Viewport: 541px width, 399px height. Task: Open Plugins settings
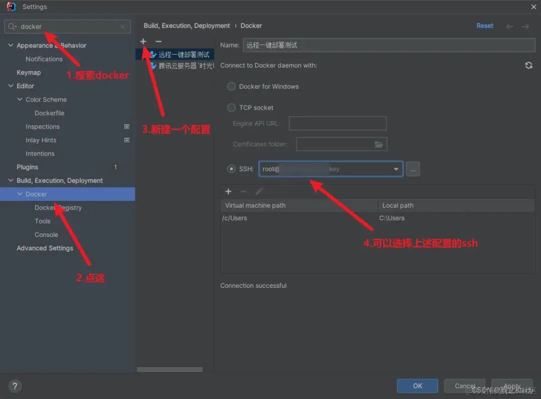(27, 167)
